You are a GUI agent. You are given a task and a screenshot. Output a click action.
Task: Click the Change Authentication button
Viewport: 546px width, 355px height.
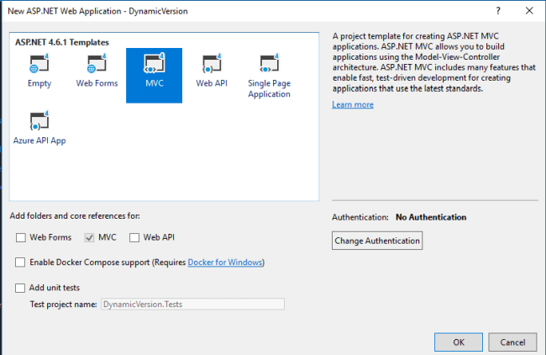tap(377, 241)
